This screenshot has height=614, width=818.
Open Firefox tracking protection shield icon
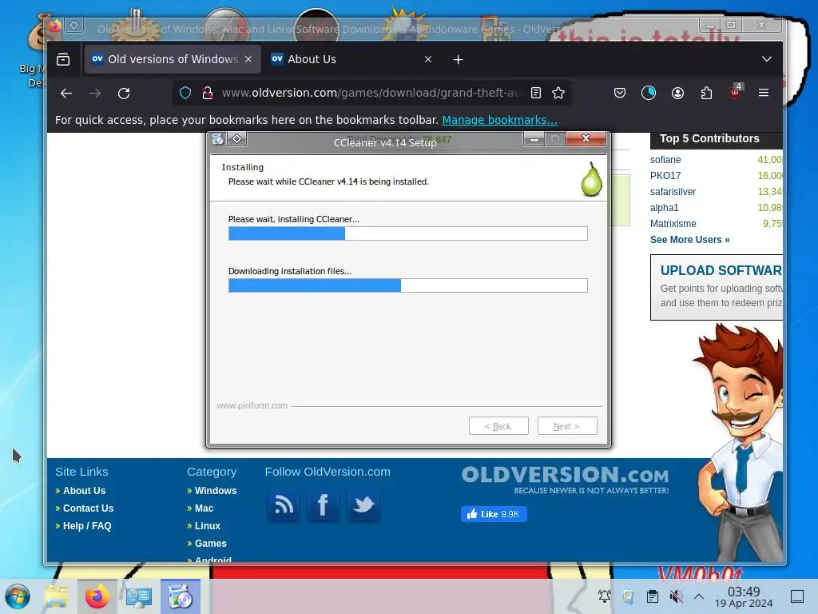coord(185,93)
